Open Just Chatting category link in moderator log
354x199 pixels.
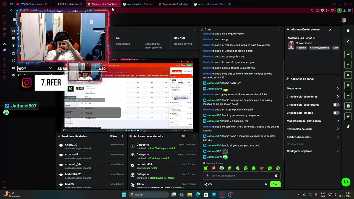click(x=157, y=148)
